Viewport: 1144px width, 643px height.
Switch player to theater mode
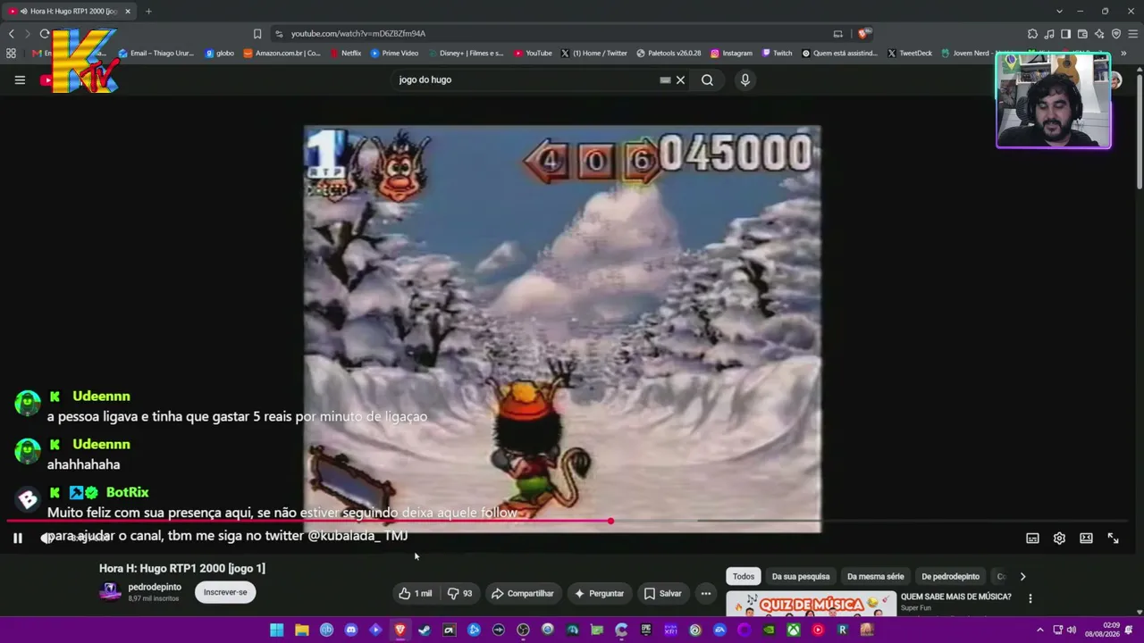1086,538
